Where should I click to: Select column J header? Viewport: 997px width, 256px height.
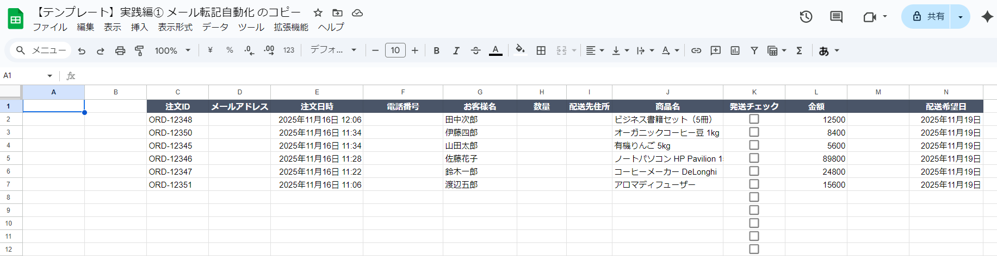pos(667,92)
